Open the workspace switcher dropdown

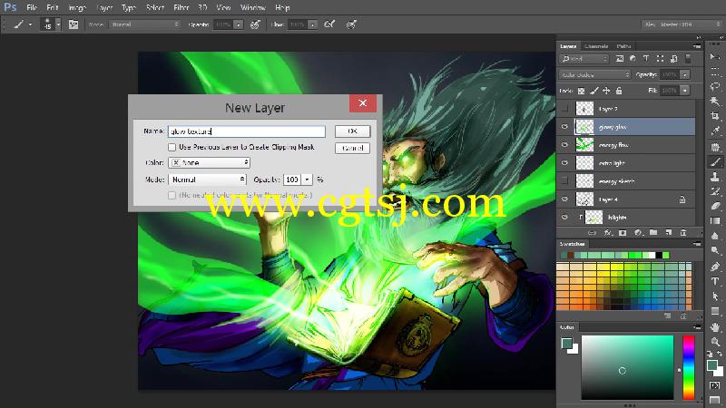click(682, 24)
